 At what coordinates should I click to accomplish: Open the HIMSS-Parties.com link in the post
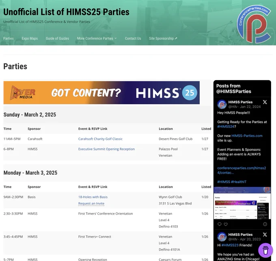coord(247,136)
